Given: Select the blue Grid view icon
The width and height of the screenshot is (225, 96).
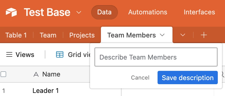Looking at the screenshot, I should (60, 54).
